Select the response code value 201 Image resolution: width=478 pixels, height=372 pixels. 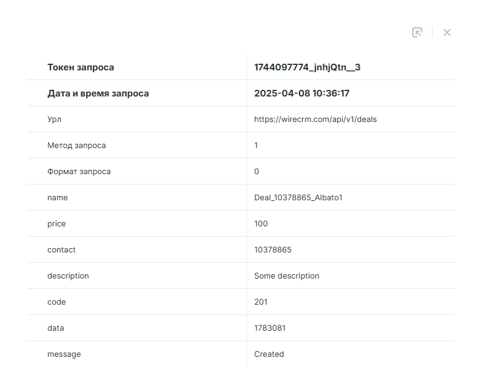[261, 302]
